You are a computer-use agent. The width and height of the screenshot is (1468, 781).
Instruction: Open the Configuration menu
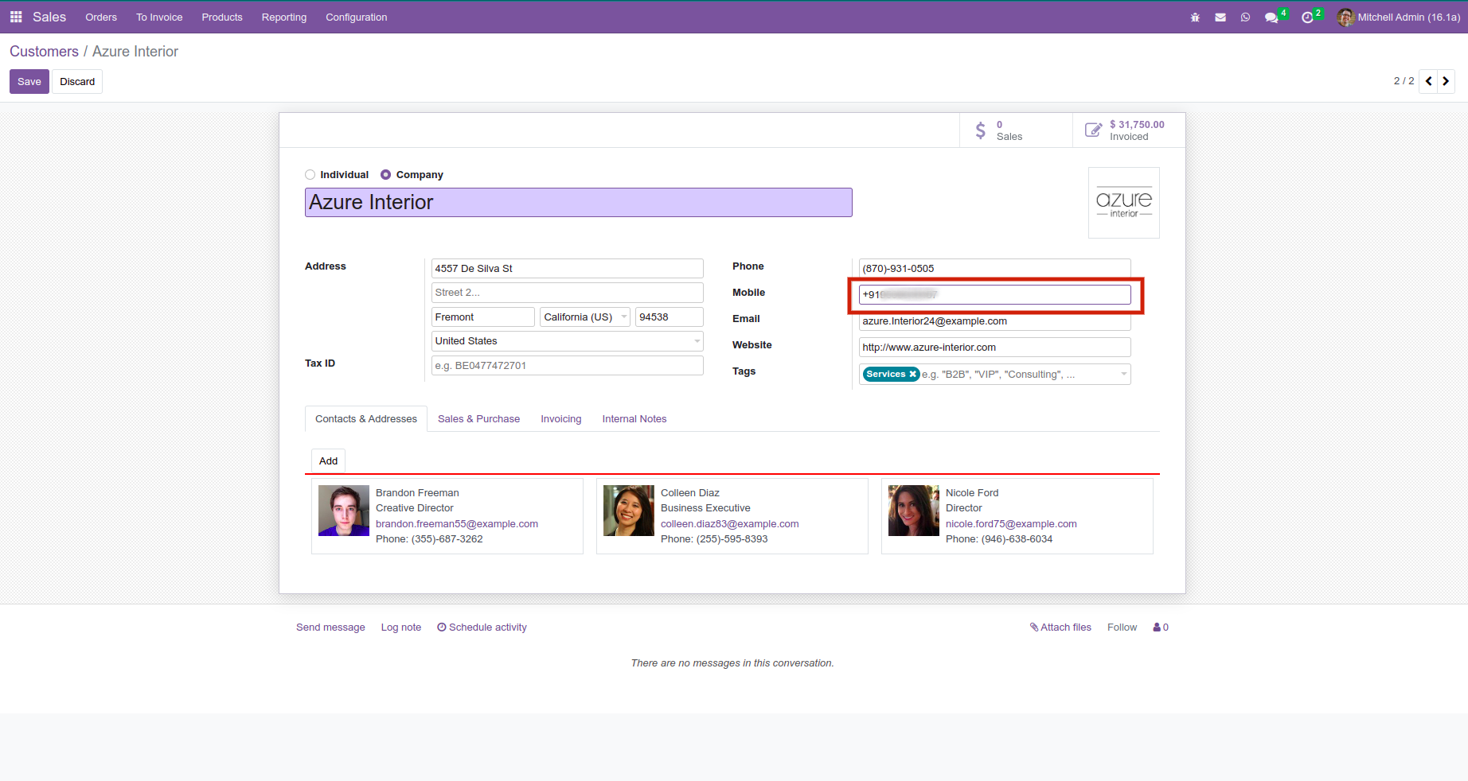357,17
